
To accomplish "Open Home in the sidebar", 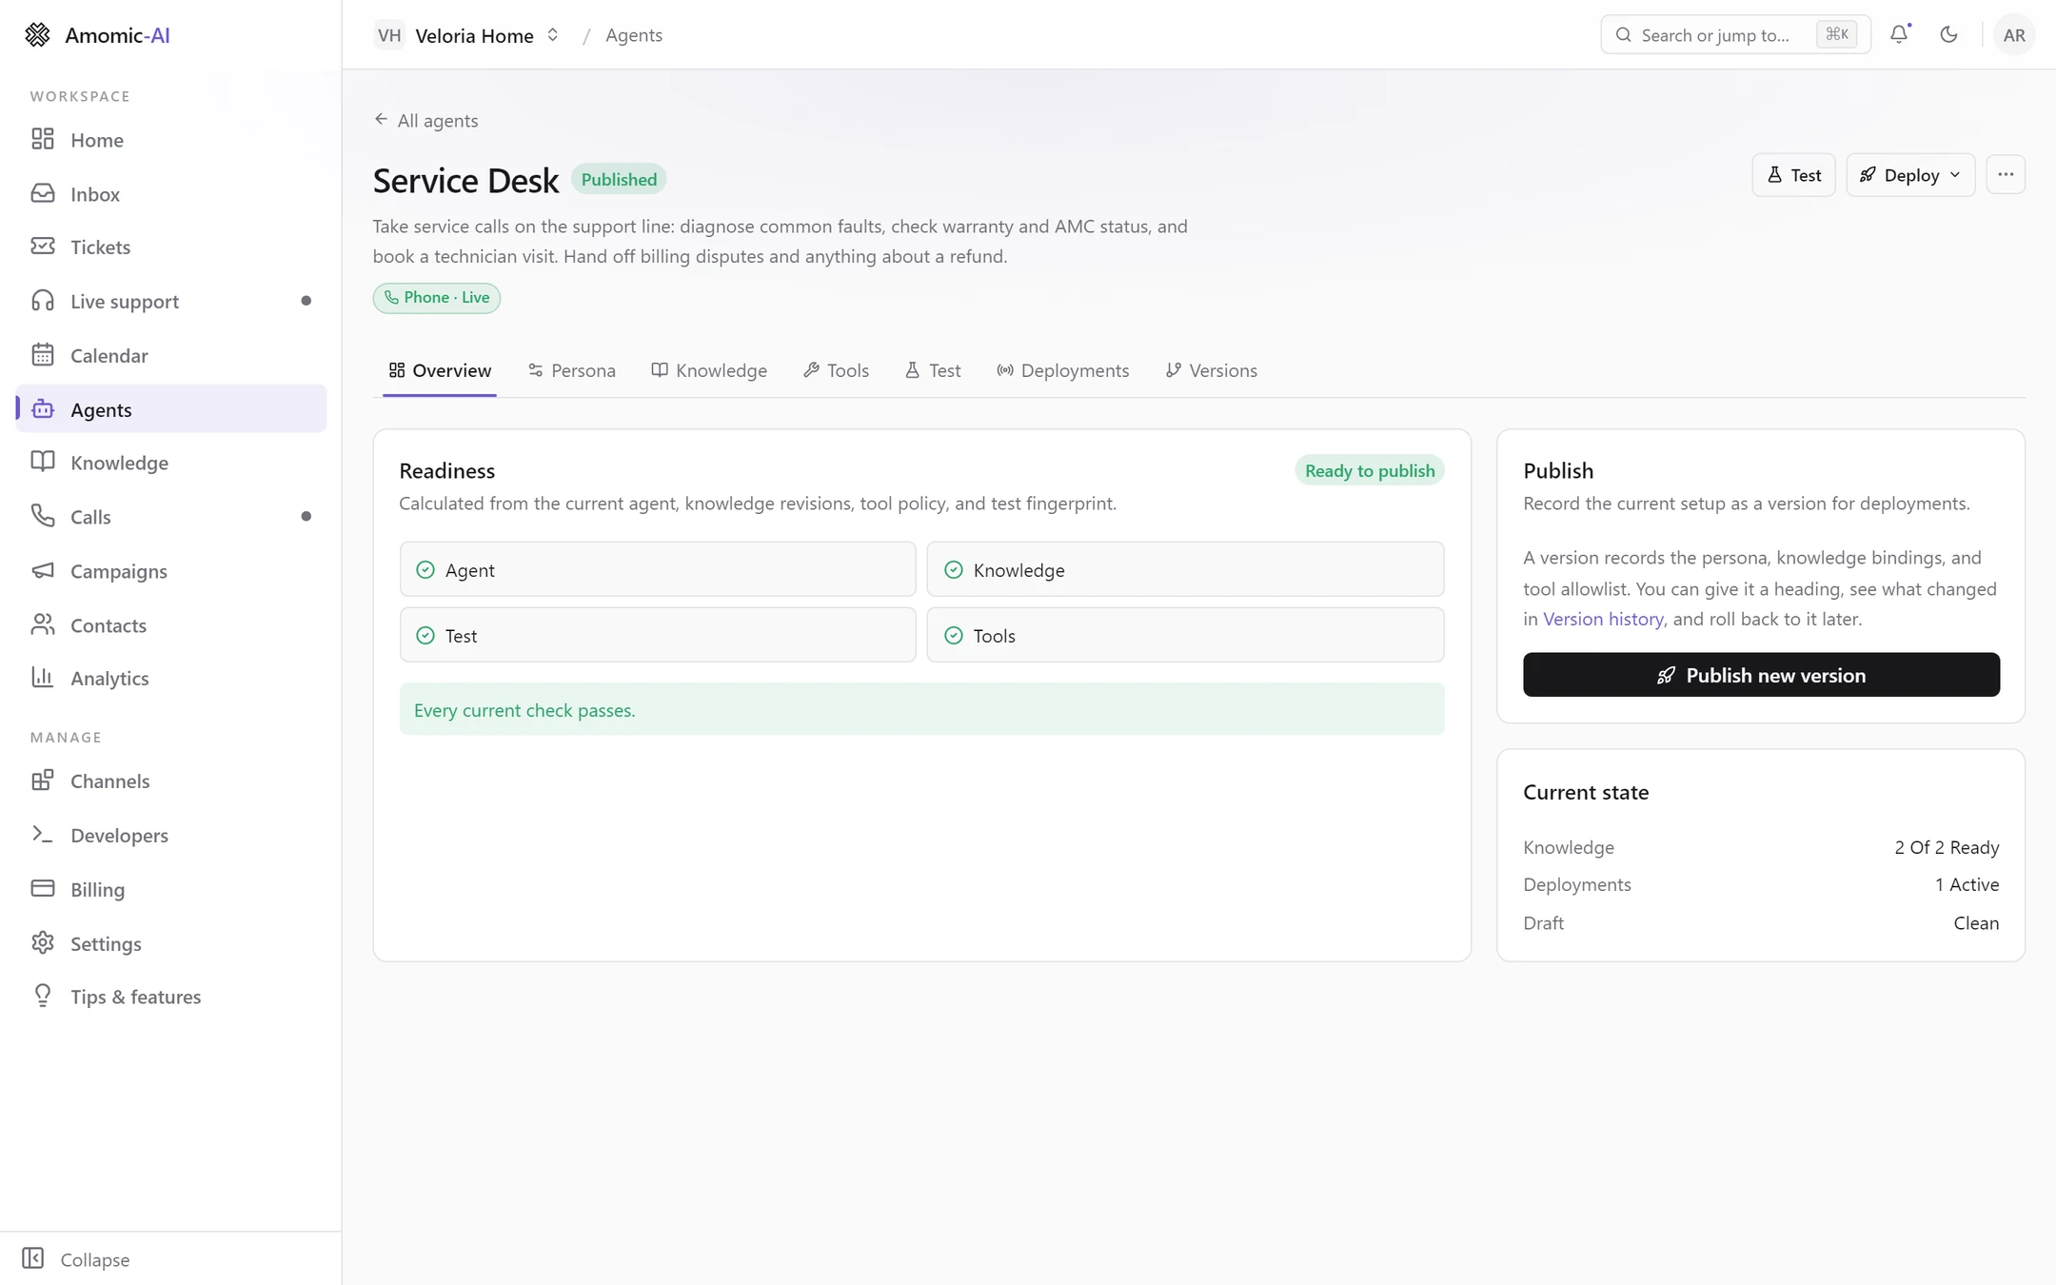I will (x=171, y=139).
